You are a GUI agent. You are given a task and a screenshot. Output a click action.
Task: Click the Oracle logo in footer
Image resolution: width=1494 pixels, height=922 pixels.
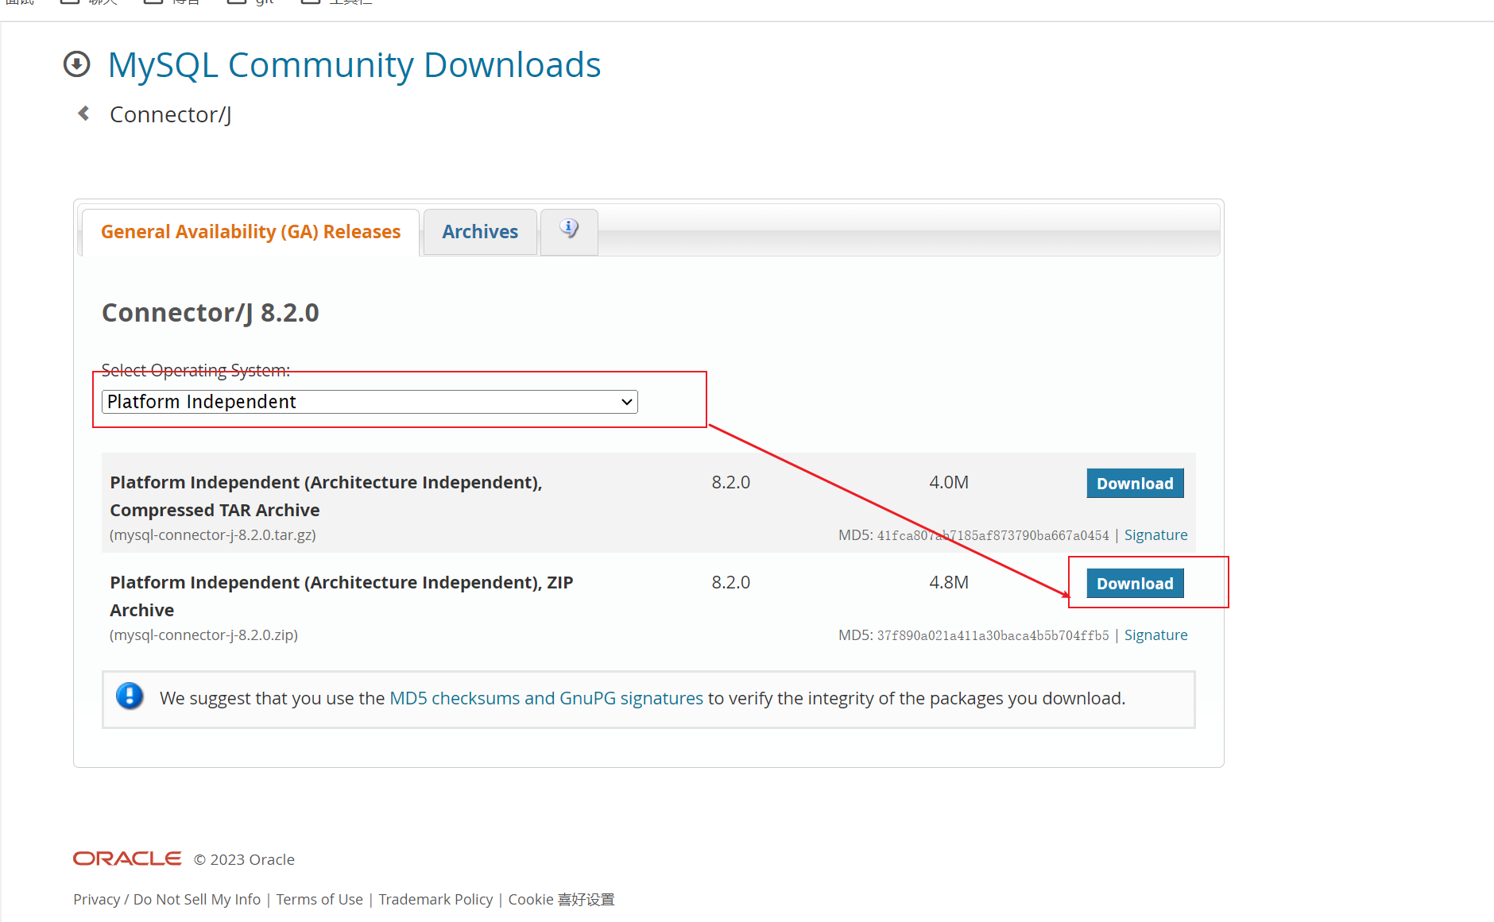(x=127, y=858)
